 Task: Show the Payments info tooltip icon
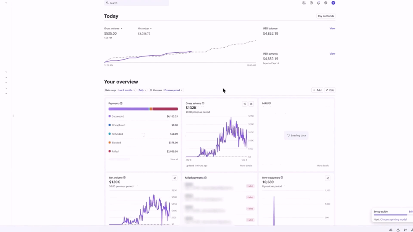coord(122,103)
